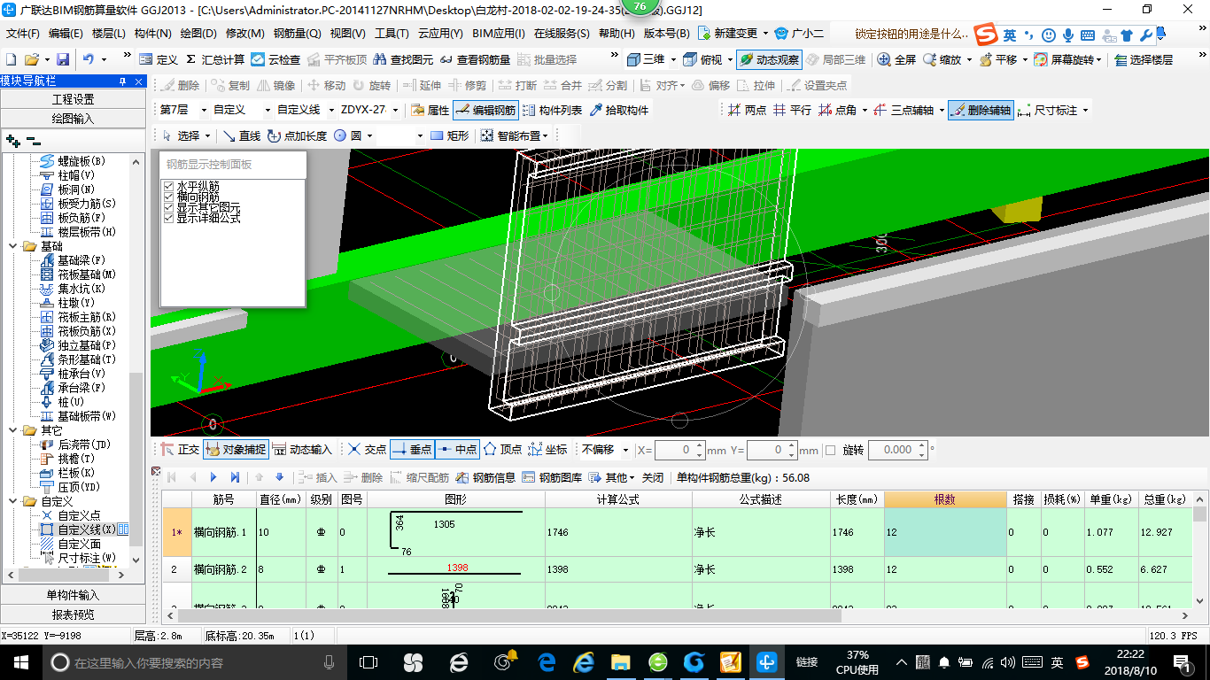Toggle 交点 intersection snap
This screenshot has width=1210, height=680.
(367, 449)
